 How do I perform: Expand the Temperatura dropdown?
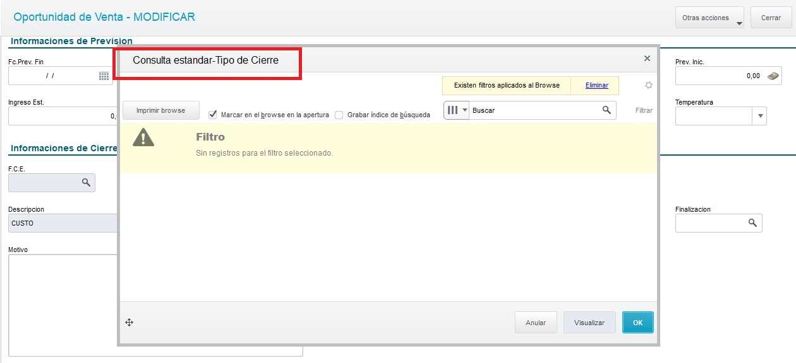760,116
